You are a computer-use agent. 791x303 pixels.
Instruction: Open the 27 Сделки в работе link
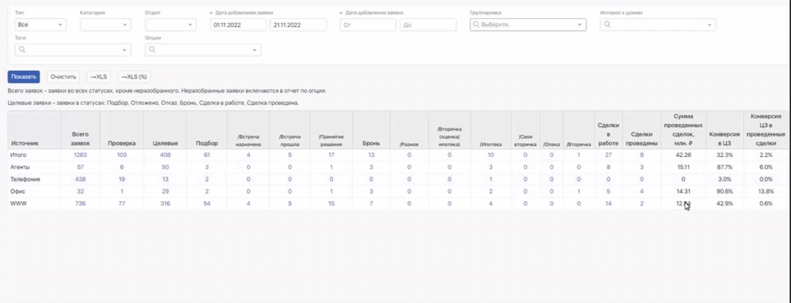point(607,155)
